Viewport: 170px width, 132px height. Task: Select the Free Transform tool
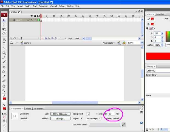tap(4, 29)
